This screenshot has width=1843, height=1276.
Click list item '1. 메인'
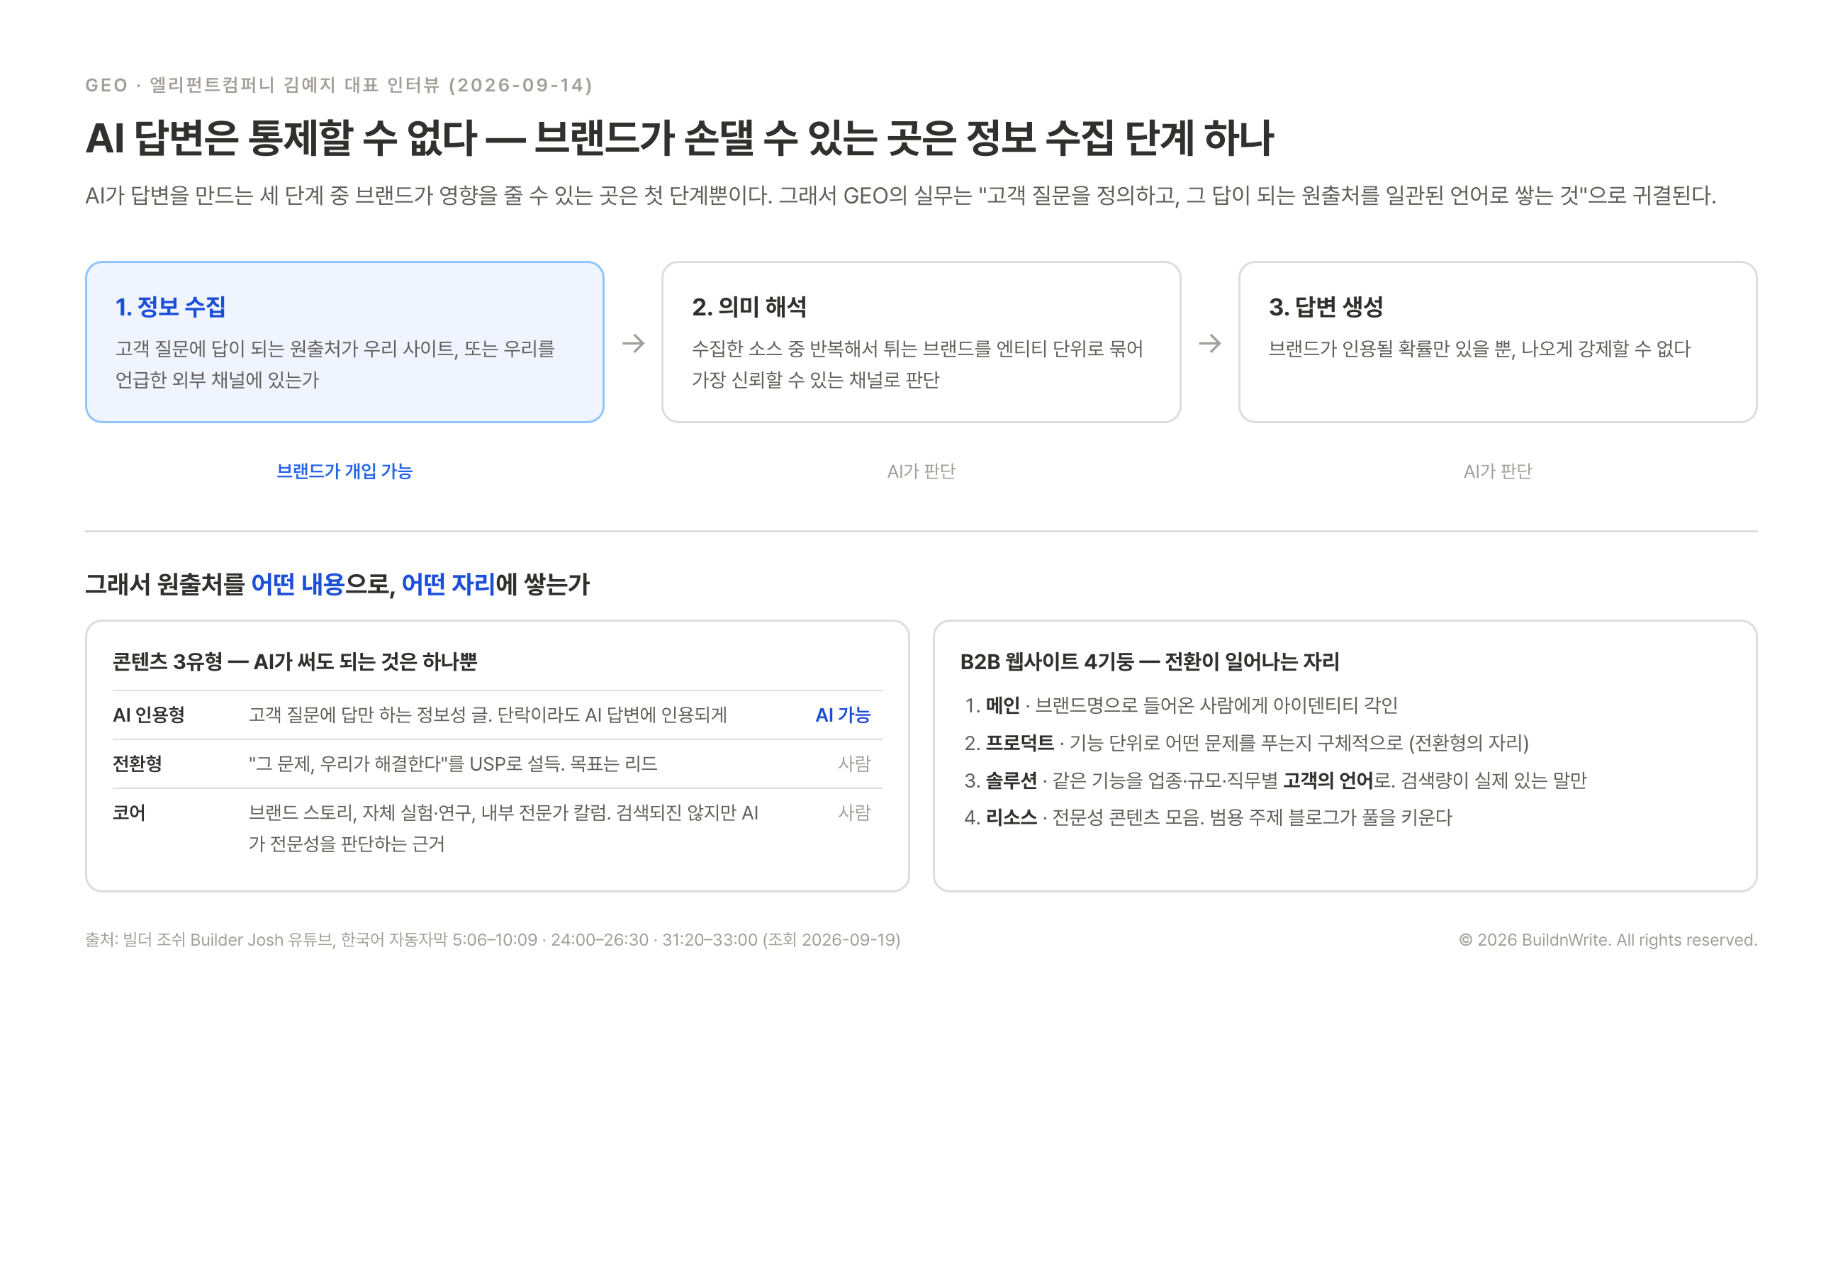click(x=1181, y=705)
